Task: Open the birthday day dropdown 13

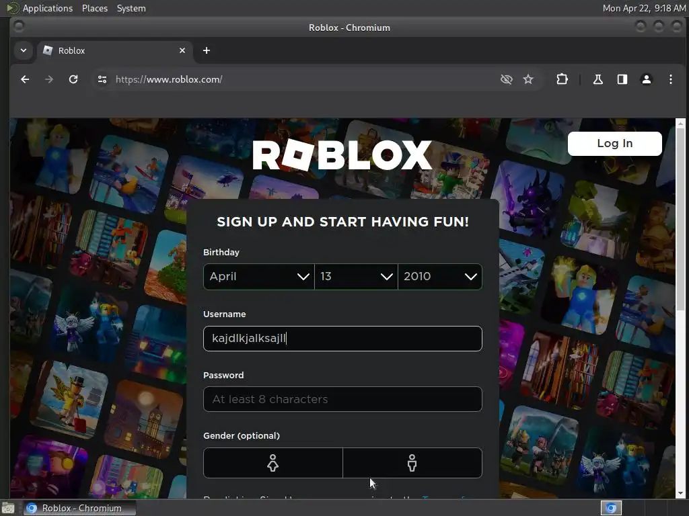Action: click(x=356, y=276)
